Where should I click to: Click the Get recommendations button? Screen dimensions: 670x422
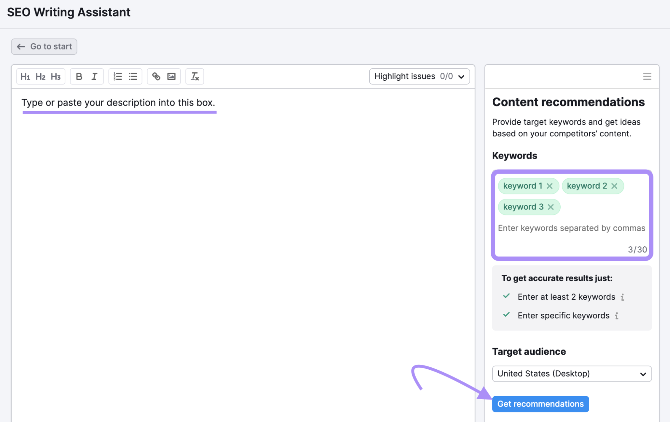point(540,404)
